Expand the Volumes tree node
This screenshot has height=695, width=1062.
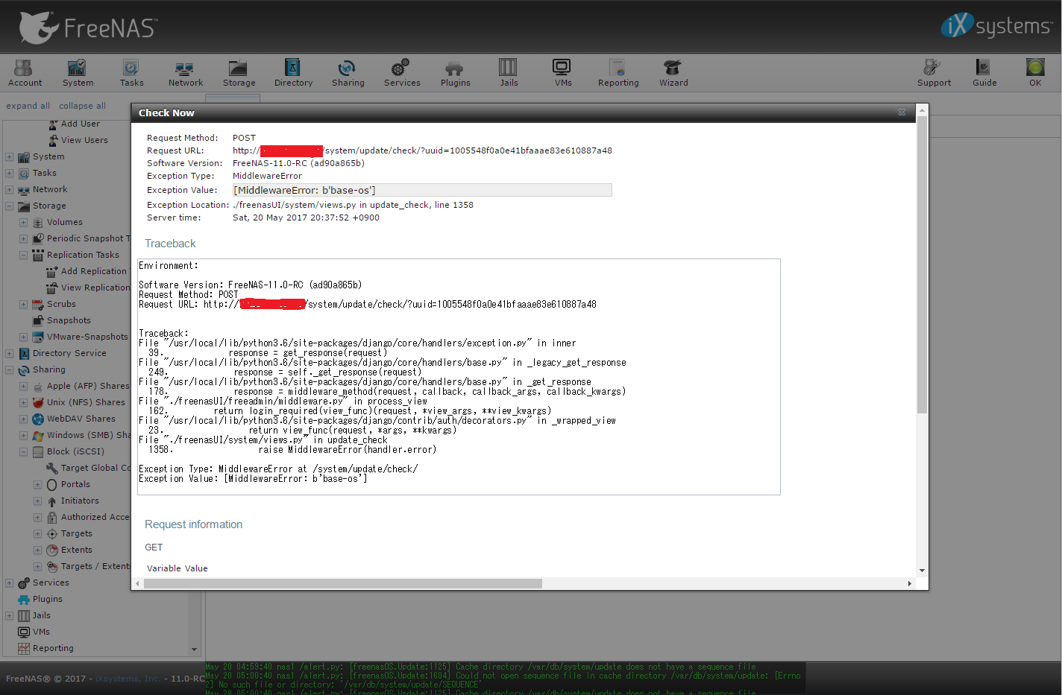point(23,222)
